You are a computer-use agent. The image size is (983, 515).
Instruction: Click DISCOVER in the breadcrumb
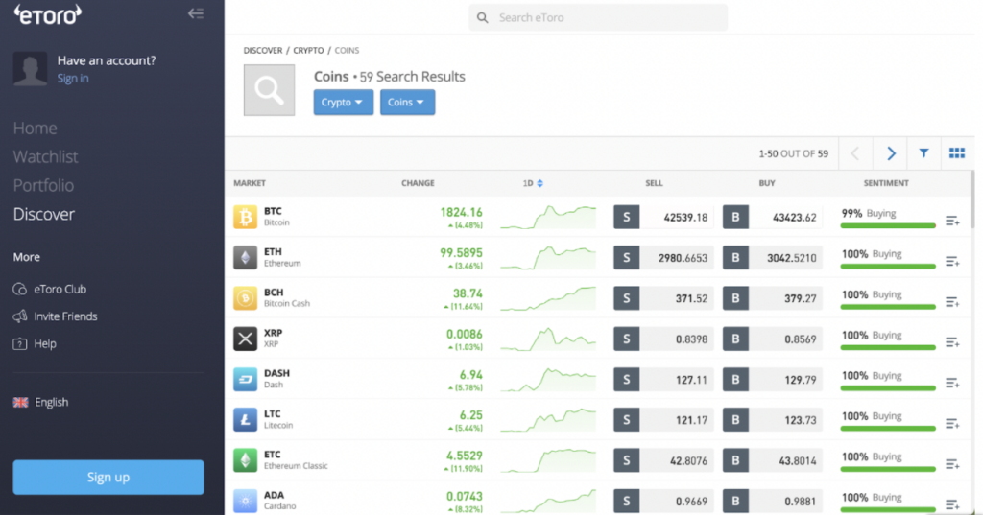point(263,50)
